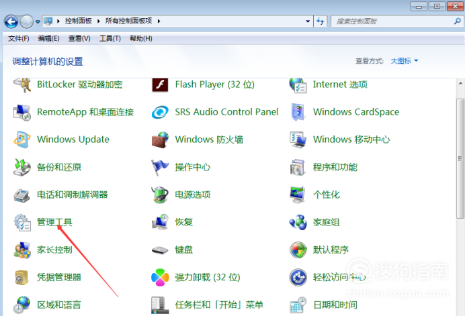
Task: Open the Internet 选项 globe icon
Action: [x=298, y=85]
